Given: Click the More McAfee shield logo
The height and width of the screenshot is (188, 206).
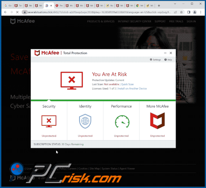Looking at the screenshot, I should tap(157, 121).
